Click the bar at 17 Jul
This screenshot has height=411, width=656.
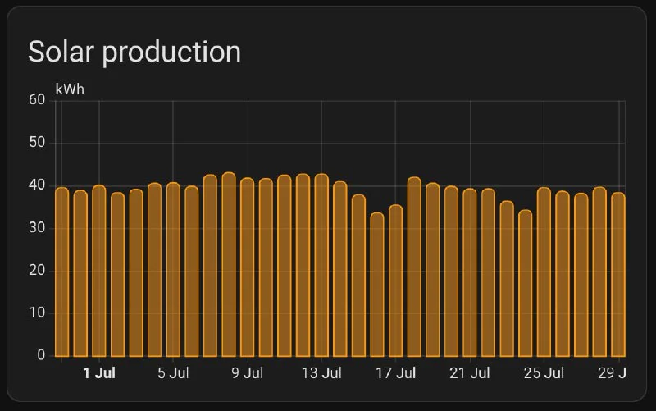pyautogui.click(x=395, y=281)
